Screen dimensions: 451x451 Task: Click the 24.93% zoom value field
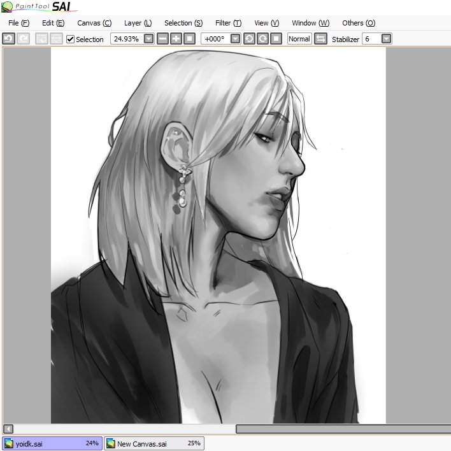tap(127, 39)
